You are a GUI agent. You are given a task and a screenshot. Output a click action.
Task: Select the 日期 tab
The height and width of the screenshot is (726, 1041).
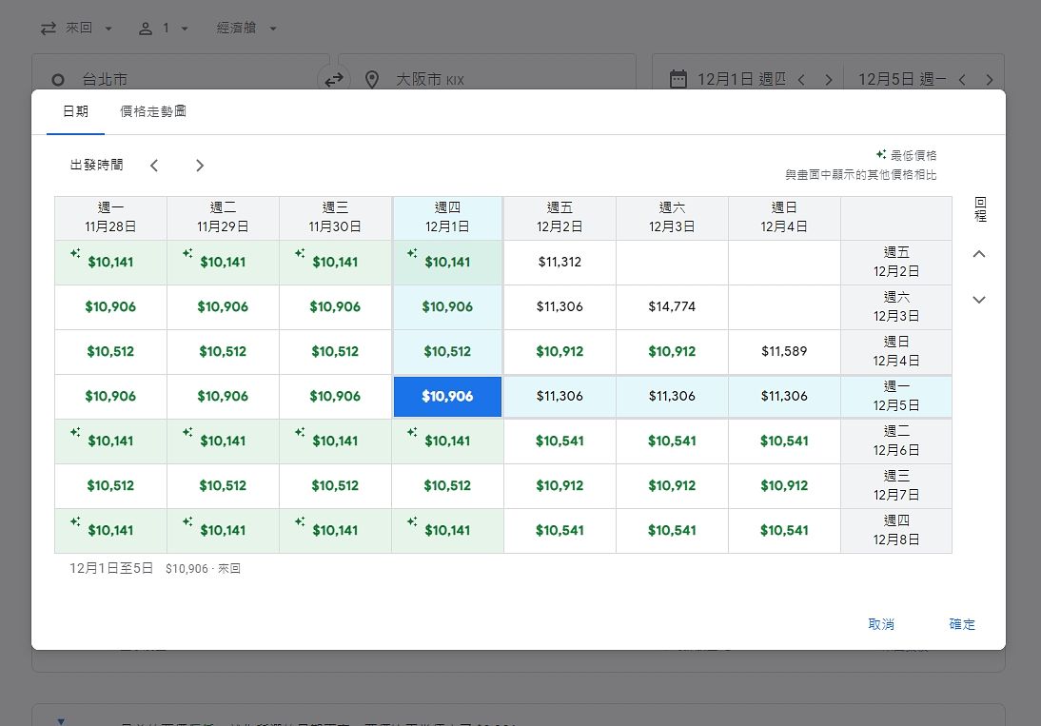pos(76,111)
